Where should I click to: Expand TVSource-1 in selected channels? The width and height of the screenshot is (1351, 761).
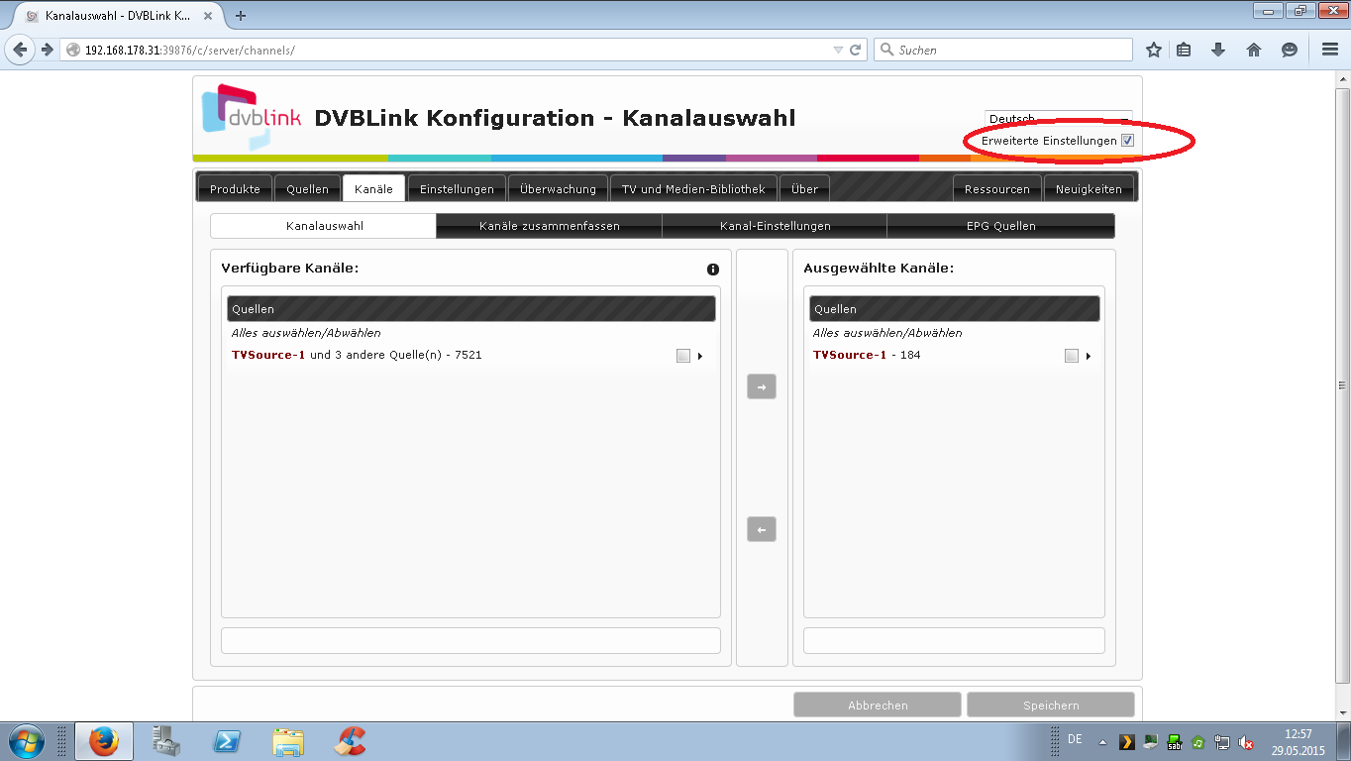[1089, 356]
